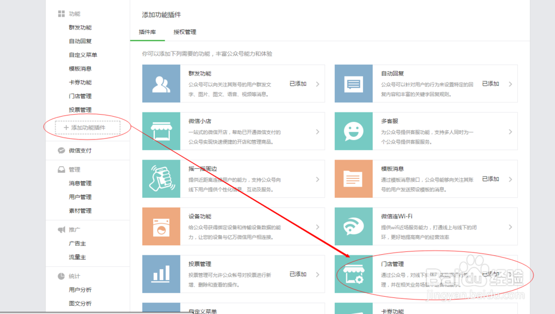
Task: Open the 微信小店 card arrow
Action: pyautogui.click(x=317, y=132)
